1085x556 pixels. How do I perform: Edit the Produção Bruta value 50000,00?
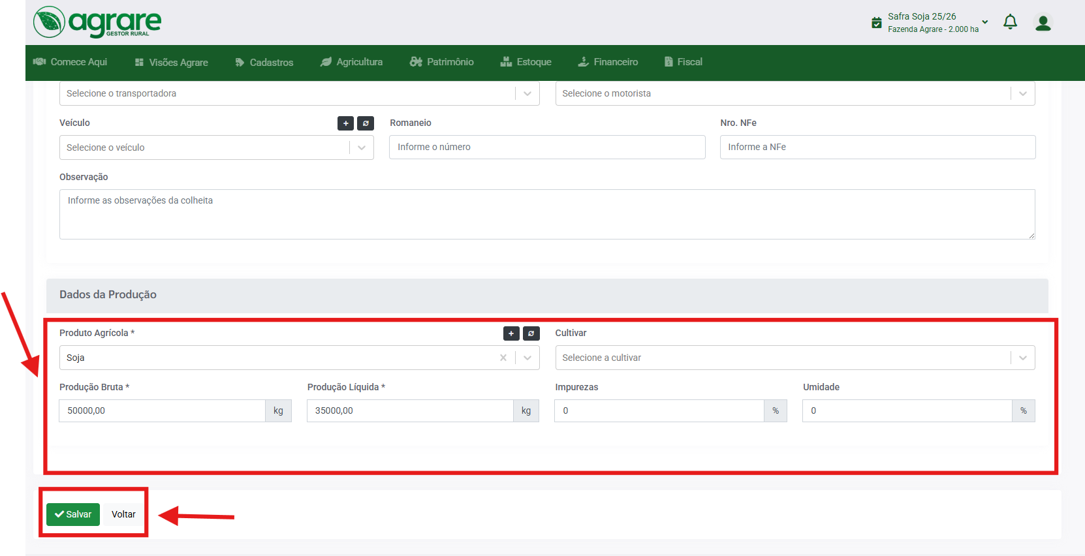[163, 410]
